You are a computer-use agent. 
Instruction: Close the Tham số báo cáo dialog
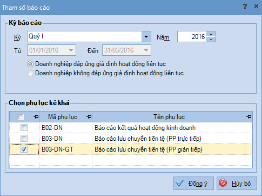tap(256, 6)
